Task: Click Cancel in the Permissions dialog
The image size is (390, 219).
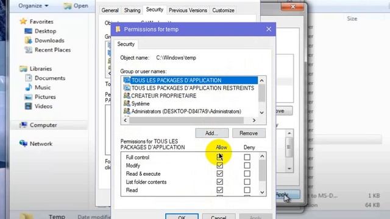Action: pyautogui.click(x=219, y=217)
